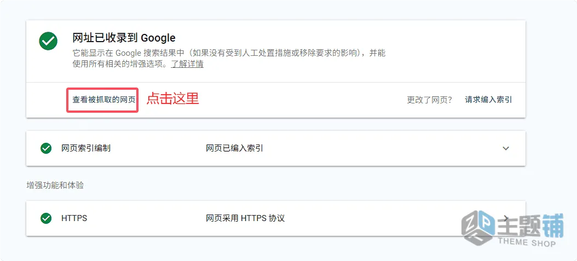The height and width of the screenshot is (261, 577).
Task: Click the 增强功能和体验 section label
Action: pos(55,185)
